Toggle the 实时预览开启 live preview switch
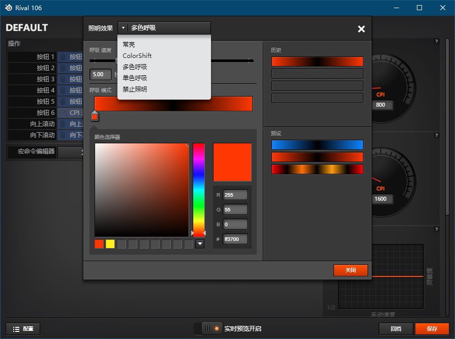 coord(211,329)
